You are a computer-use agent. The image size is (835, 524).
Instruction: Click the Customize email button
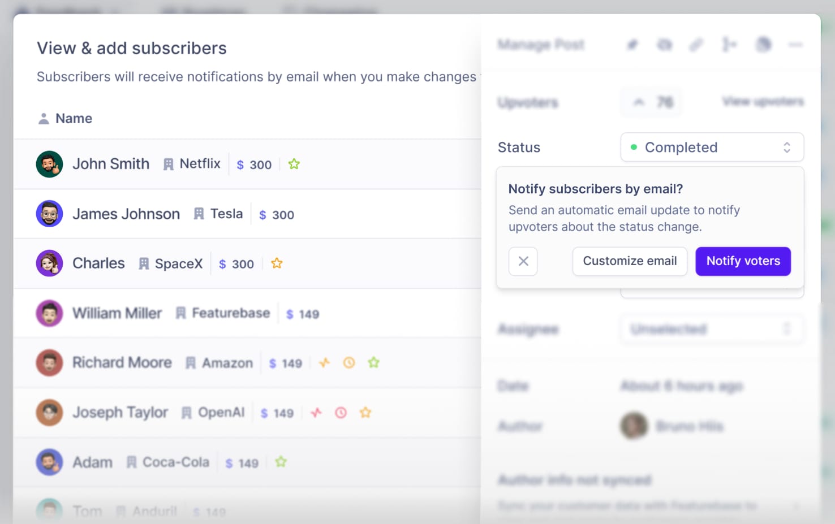[630, 261]
